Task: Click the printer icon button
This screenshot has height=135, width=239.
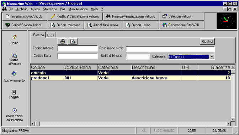Action: point(62,42)
